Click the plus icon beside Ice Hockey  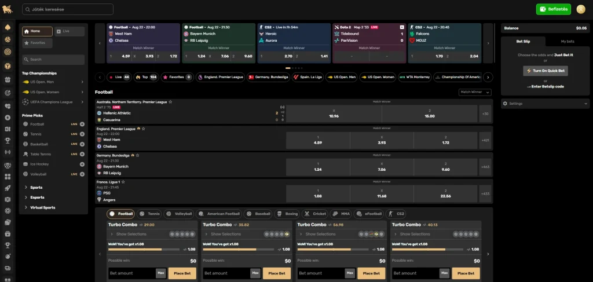click(82, 164)
